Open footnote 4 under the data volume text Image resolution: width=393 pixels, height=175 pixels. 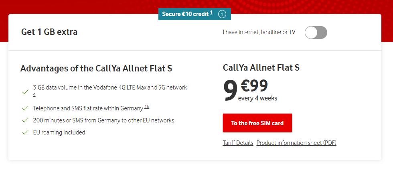34,95
